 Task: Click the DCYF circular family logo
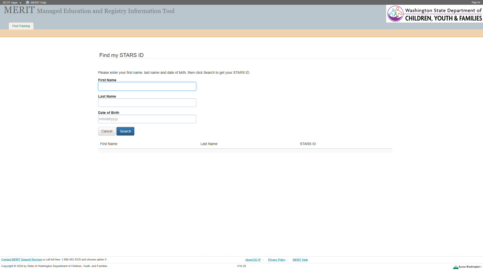pyautogui.click(x=395, y=14)
